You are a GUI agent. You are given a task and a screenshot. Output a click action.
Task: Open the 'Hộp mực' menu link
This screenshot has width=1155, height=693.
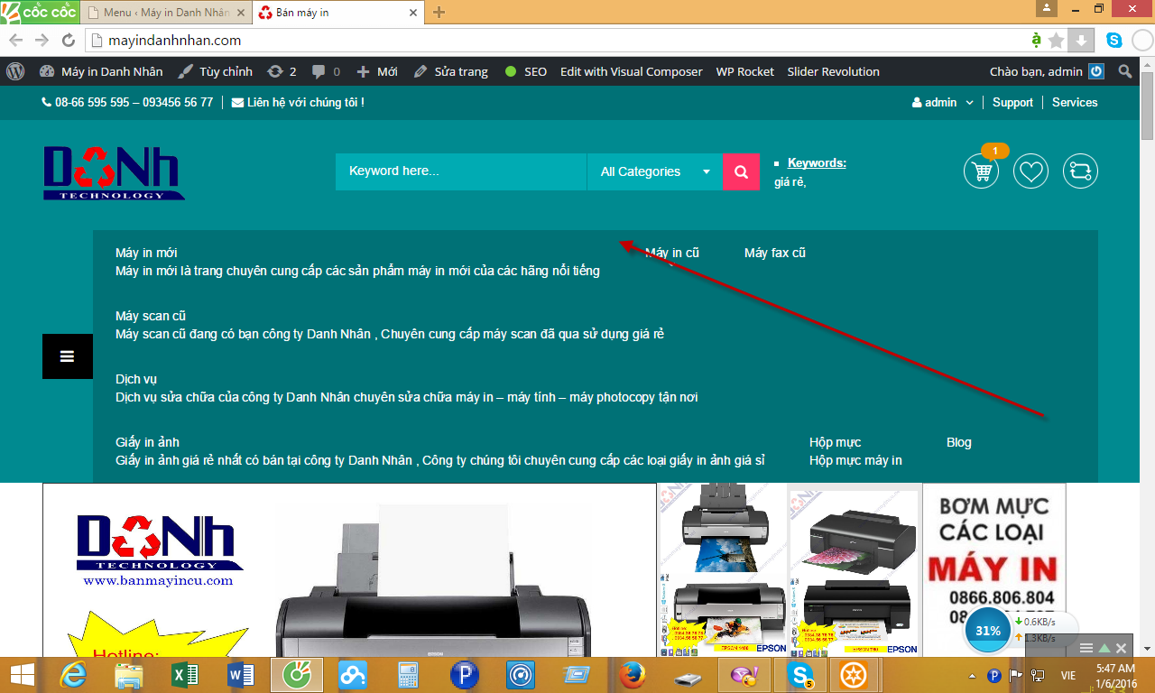835,442
